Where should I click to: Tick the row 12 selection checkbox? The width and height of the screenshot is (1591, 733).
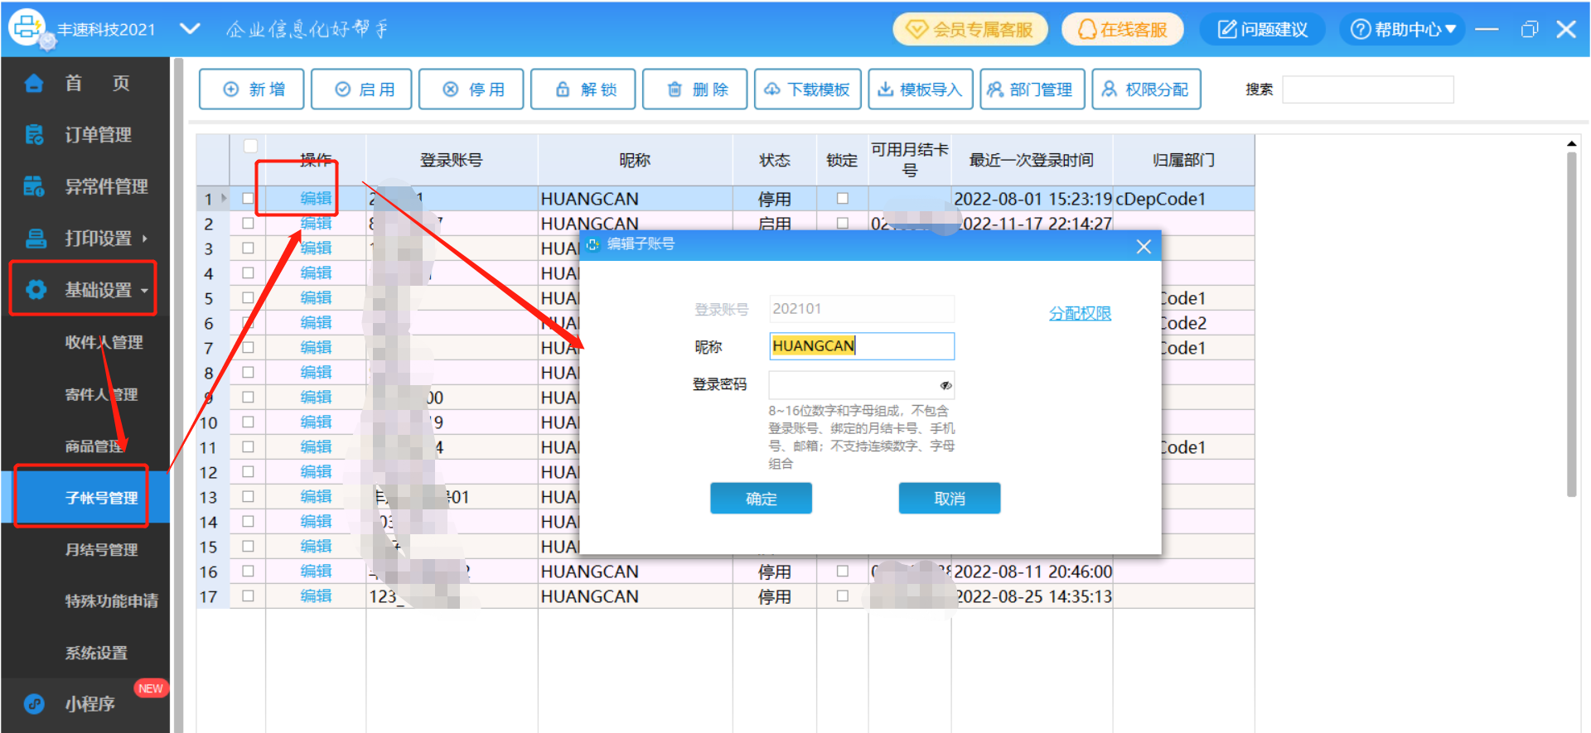(x=248, y=472)
